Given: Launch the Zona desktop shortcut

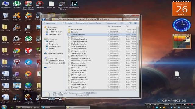Looking at the screenshot, I should [28, 63].
